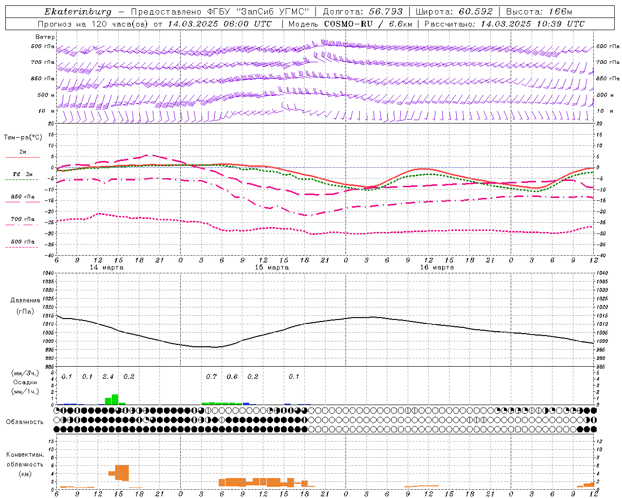Click the 16 марта date label
This screenshot has width=622, height=498.
point(437,267)
